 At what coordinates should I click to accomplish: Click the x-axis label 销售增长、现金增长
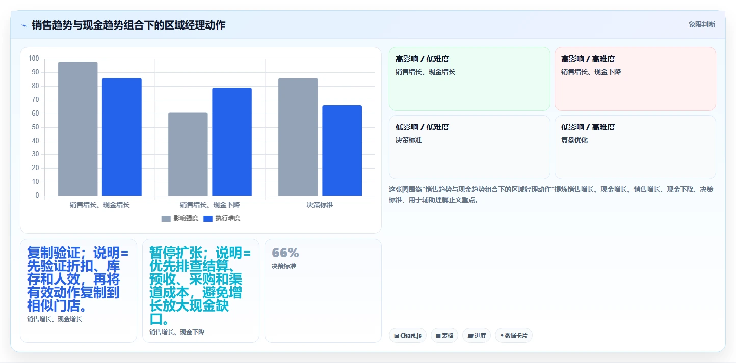[99, 205]
